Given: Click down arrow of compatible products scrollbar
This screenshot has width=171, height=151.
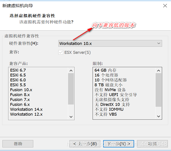Looking at the screenshot, I should pos(71,117).
